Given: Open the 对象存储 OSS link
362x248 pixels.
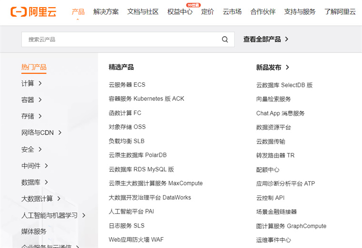Looking at the screenshot, I should 127,127.
